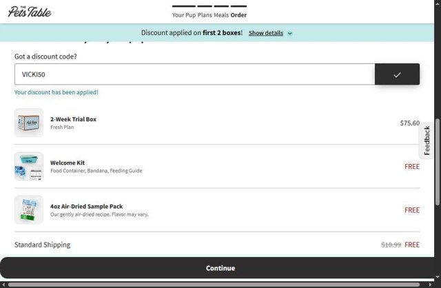Go to Meals step

(x=221, y=15)
